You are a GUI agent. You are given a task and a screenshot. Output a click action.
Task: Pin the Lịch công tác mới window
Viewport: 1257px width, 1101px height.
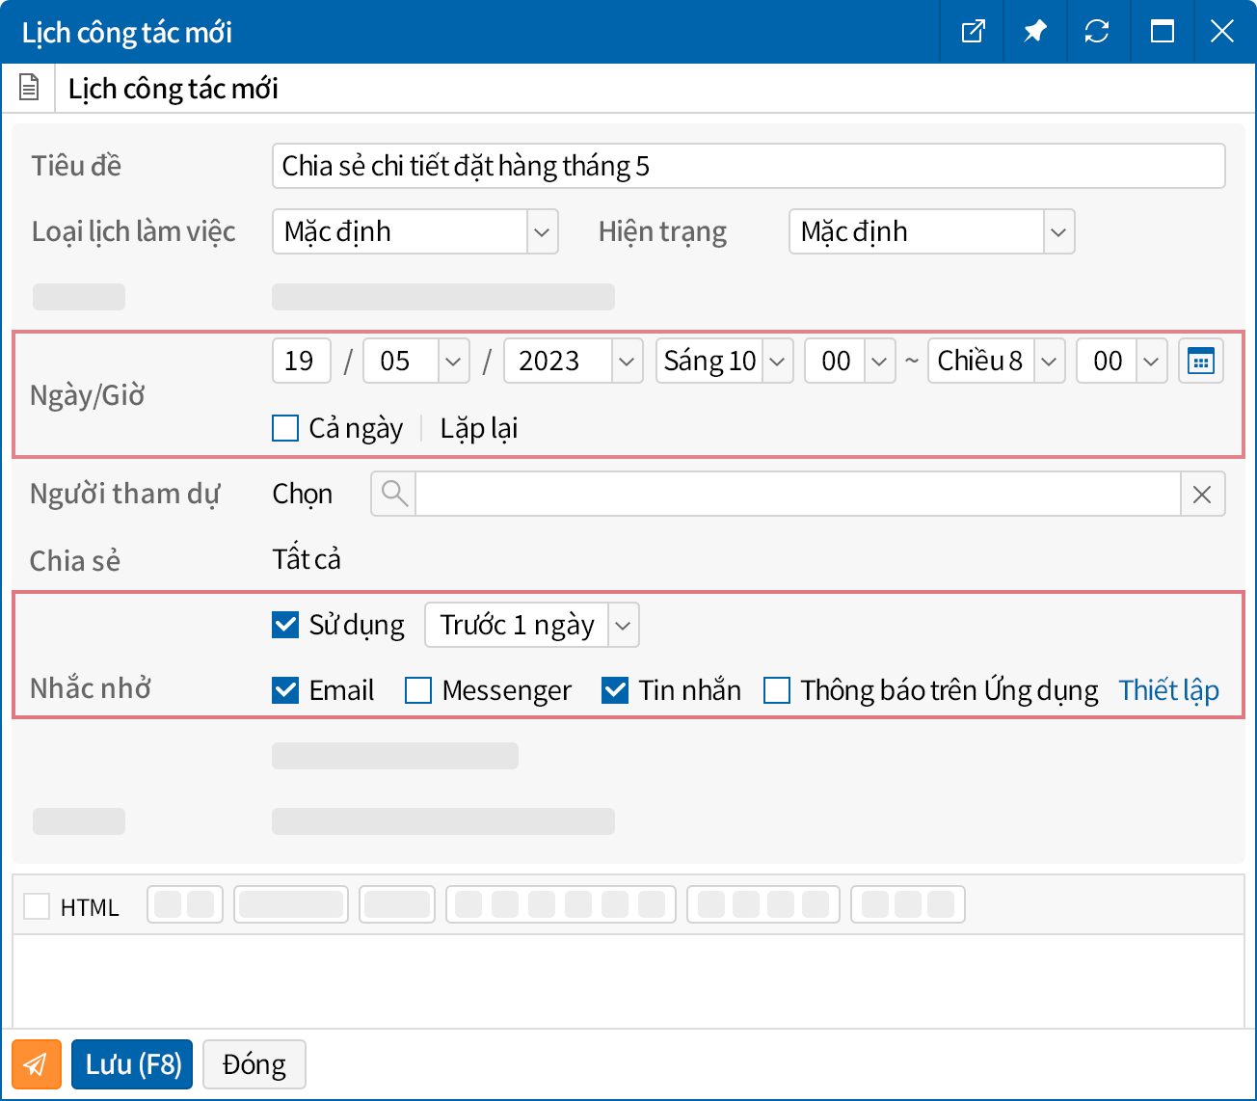pyautogui.click(x=1034, y=32)
